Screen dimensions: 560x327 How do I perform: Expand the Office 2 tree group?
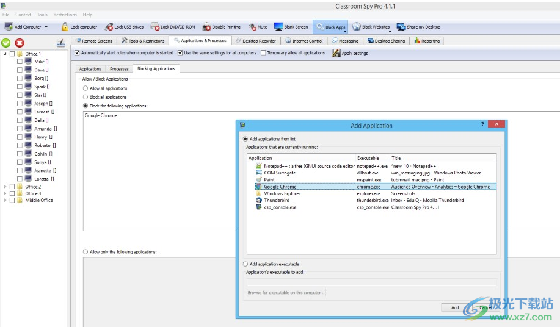click(x=5, y=187)
